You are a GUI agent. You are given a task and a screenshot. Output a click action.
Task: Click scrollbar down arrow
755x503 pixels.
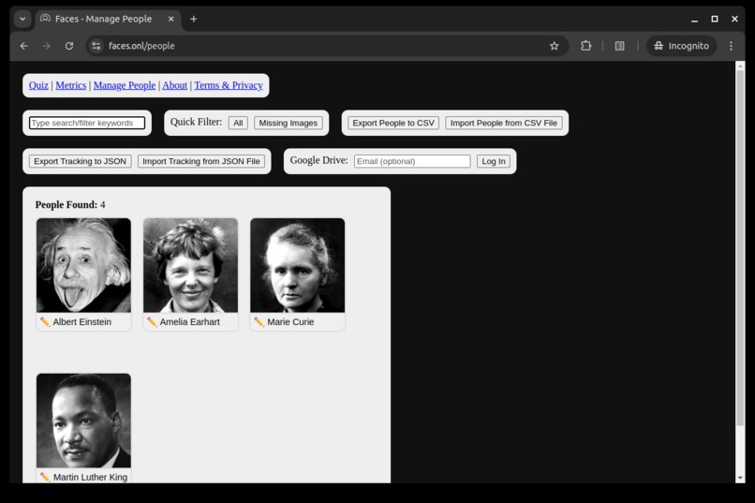740,478
